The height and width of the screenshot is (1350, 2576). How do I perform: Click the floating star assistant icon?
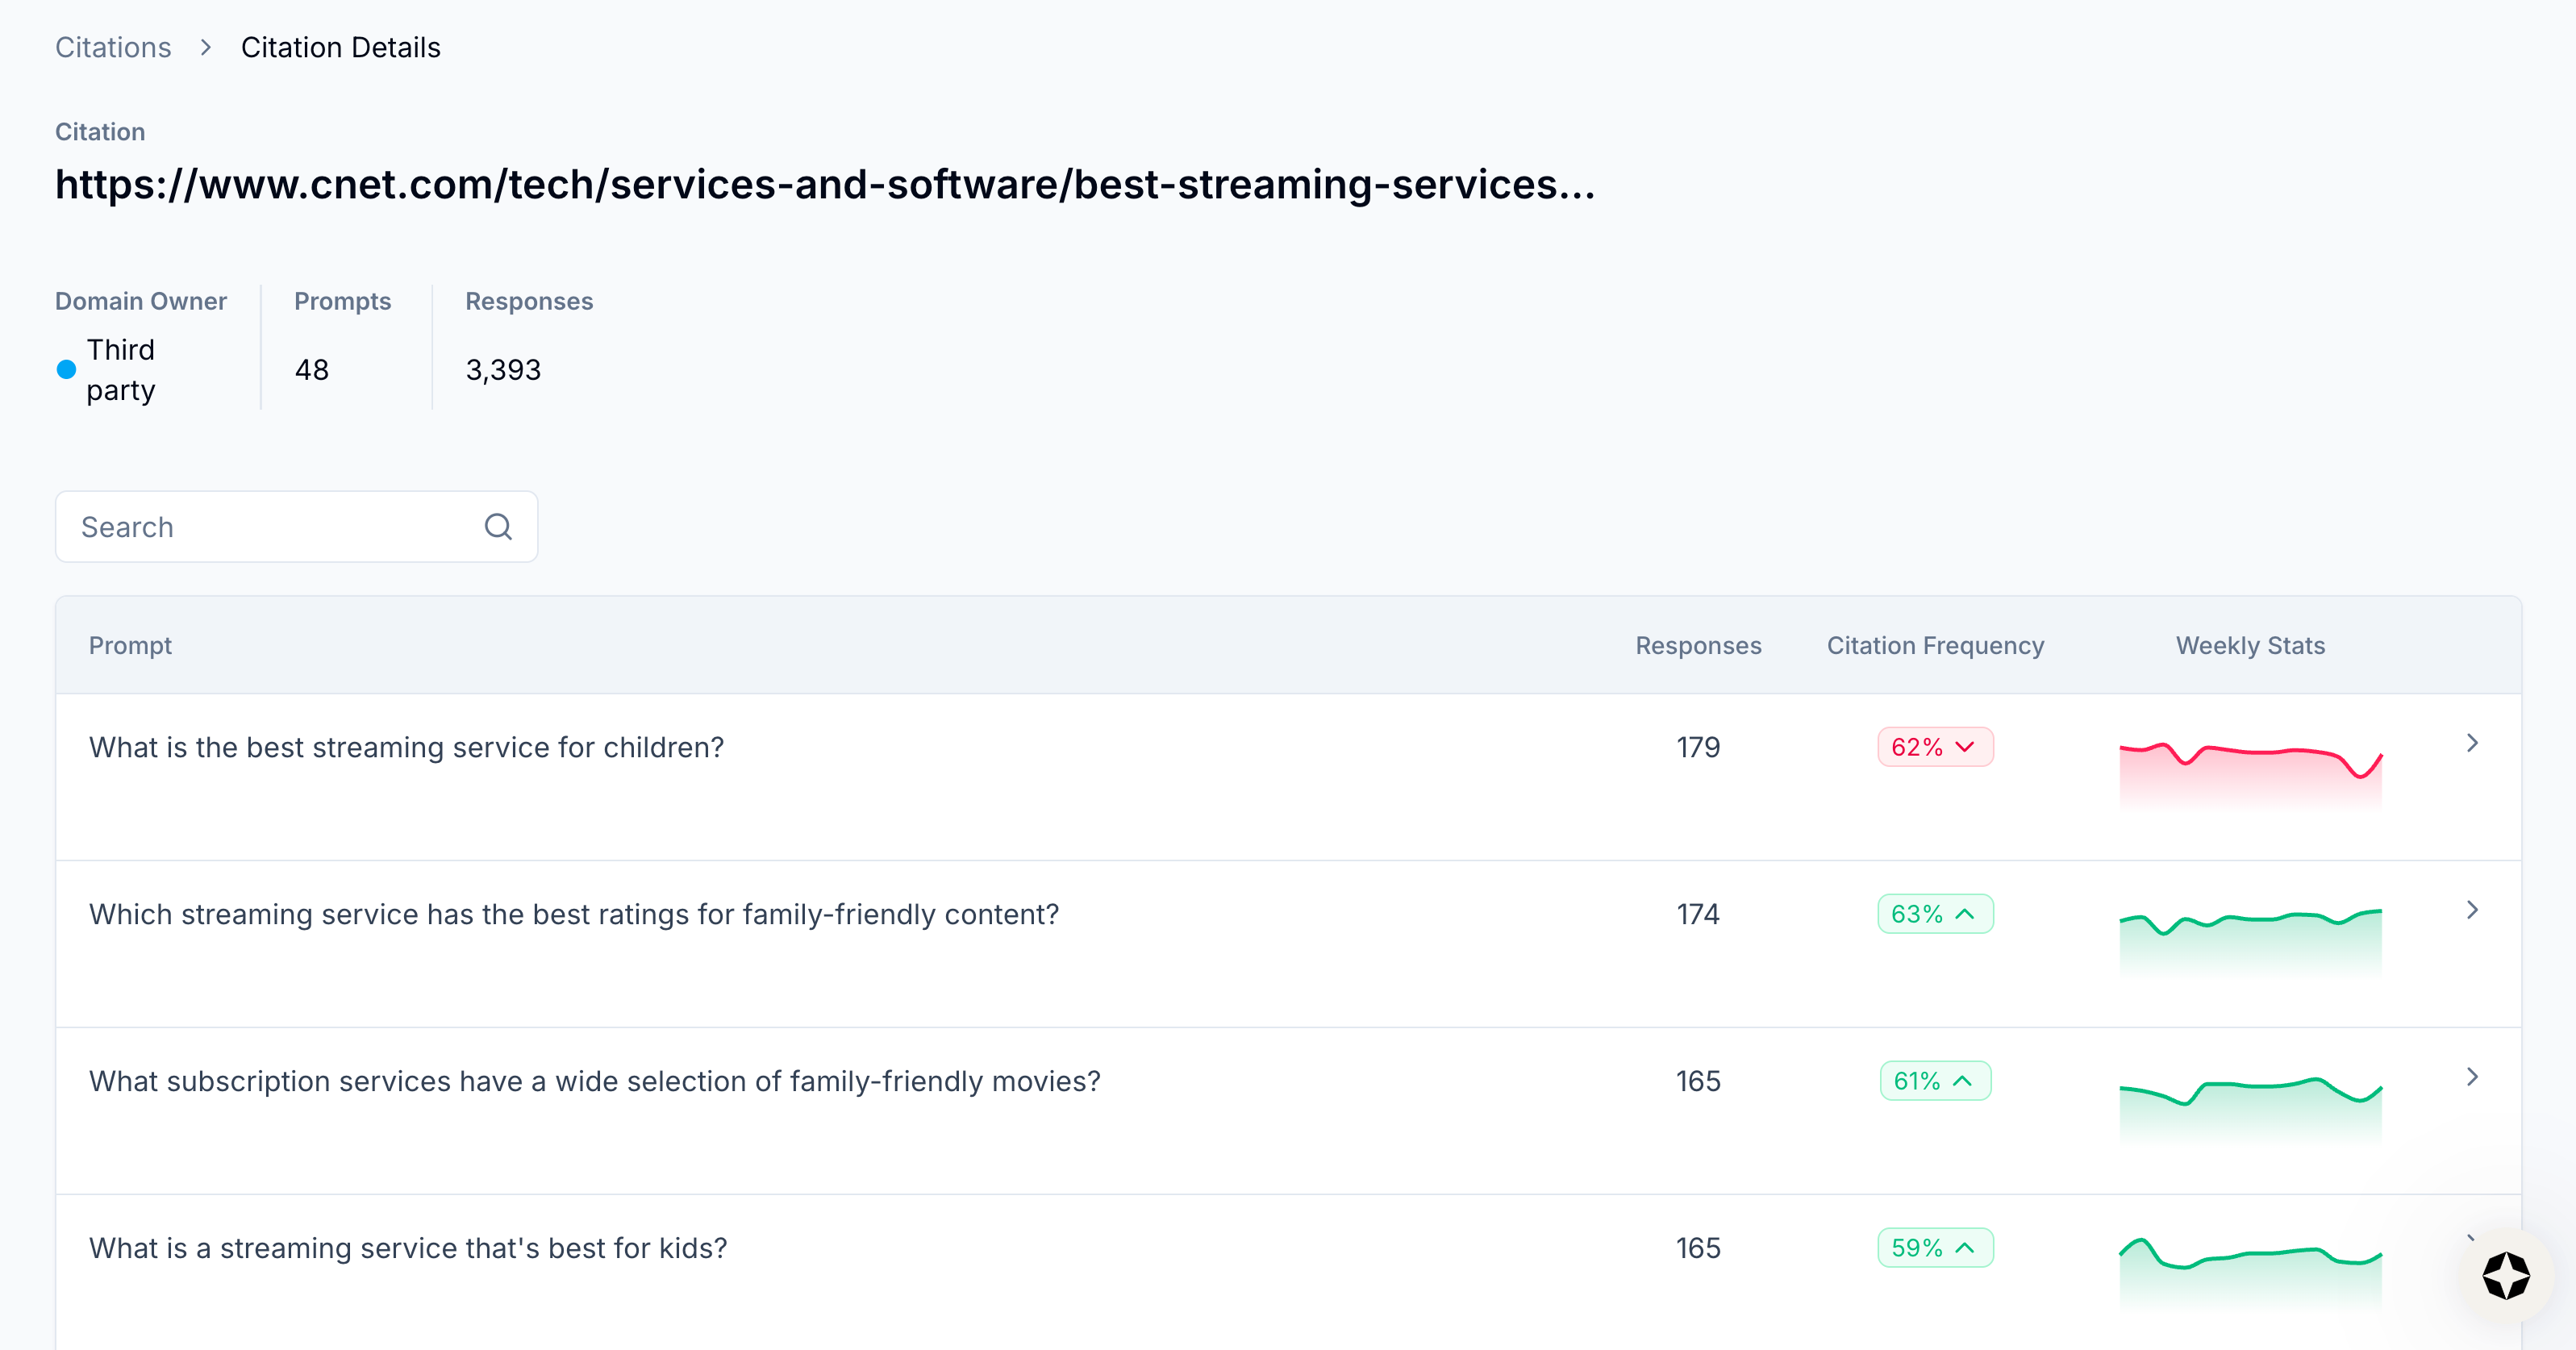pyautogui.click(x=2505, y=1276)
